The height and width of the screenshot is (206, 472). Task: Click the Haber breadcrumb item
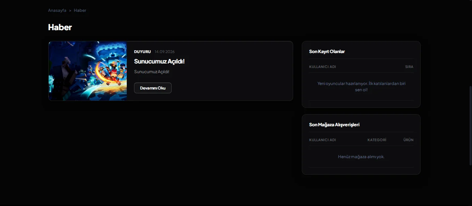pyautogui.click(x=80, y=10)
